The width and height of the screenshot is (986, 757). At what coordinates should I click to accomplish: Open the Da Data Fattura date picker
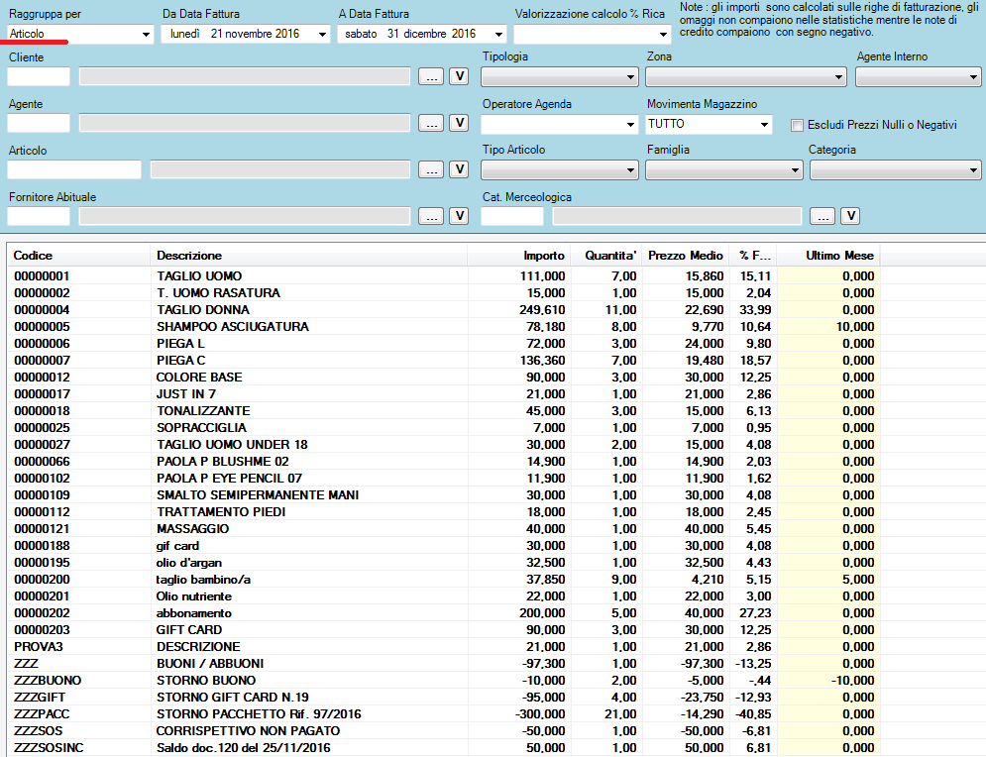(320, 34)
